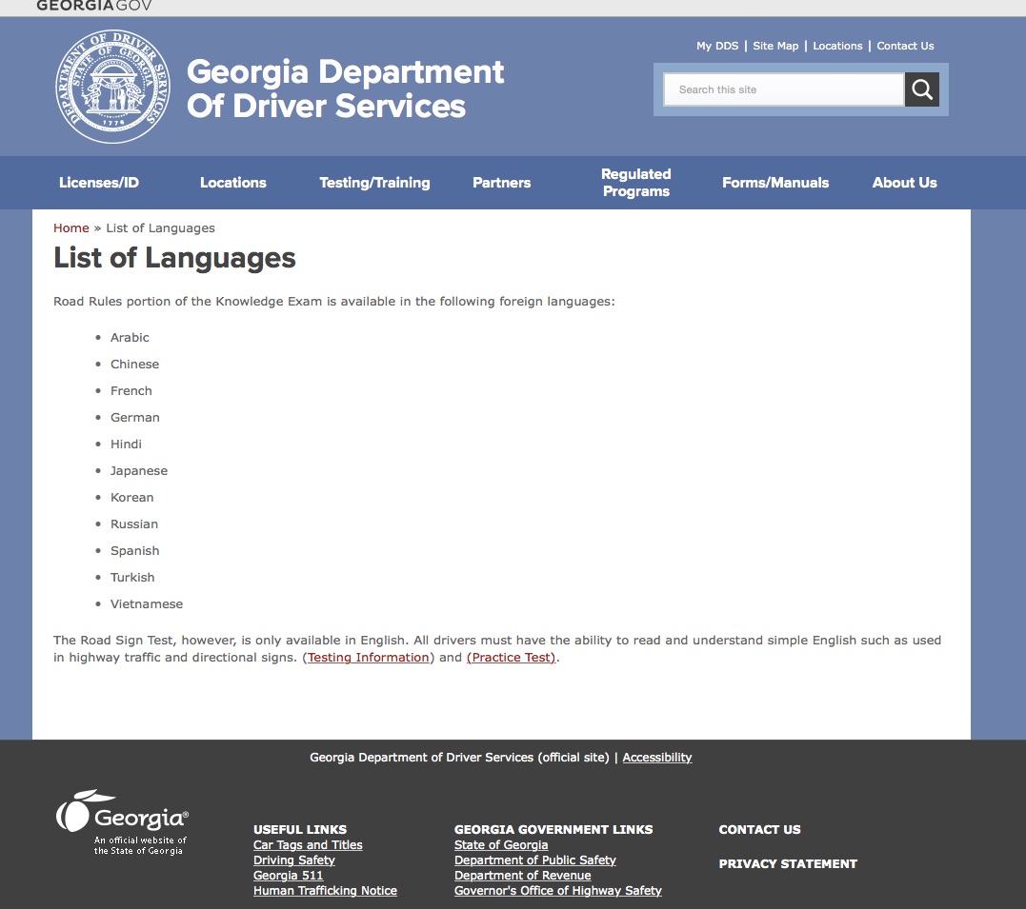Open Car Tags and Titles link

(308, 845)
